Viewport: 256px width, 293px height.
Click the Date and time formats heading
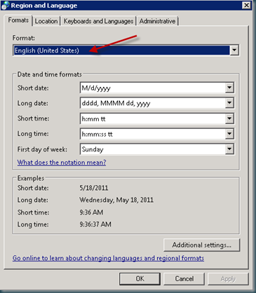50,74
